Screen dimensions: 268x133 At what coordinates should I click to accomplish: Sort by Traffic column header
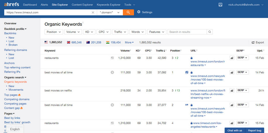[x=160, y=51]
